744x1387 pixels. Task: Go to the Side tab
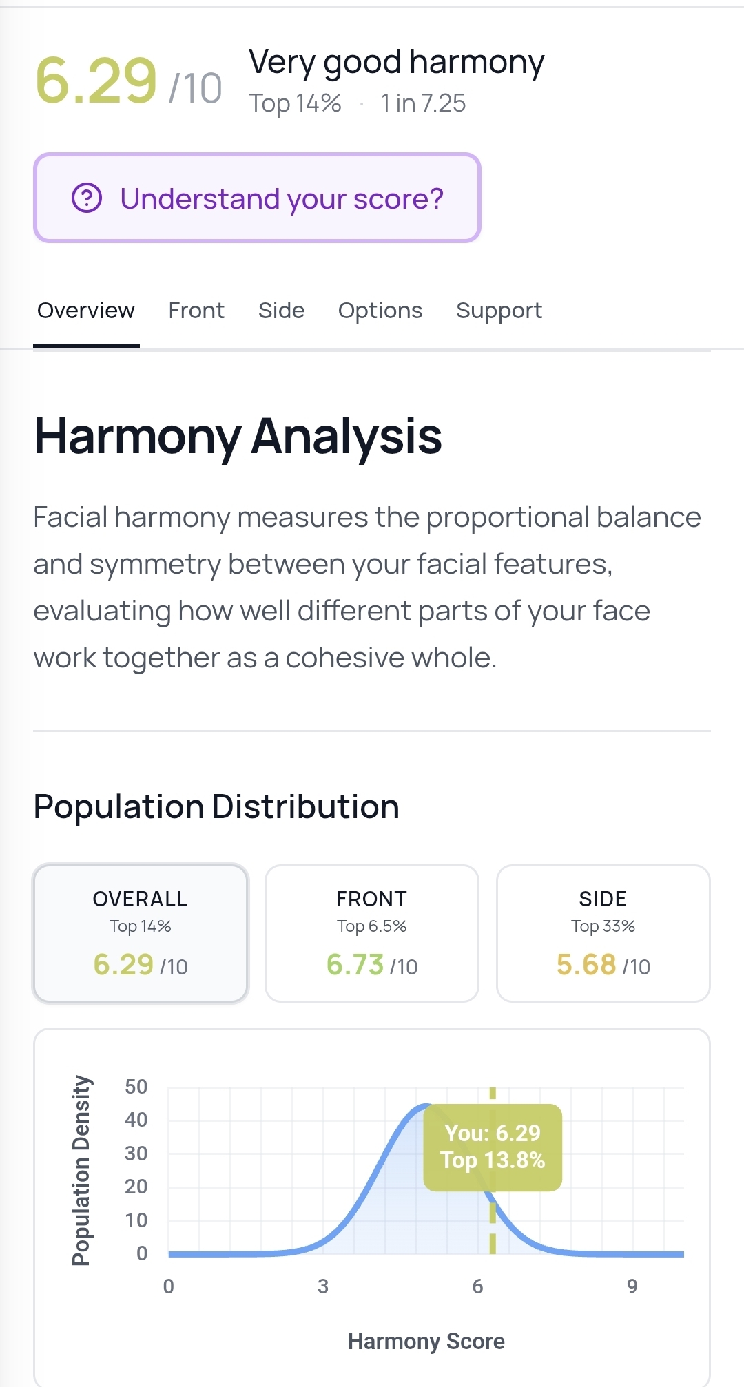[281, 311]
